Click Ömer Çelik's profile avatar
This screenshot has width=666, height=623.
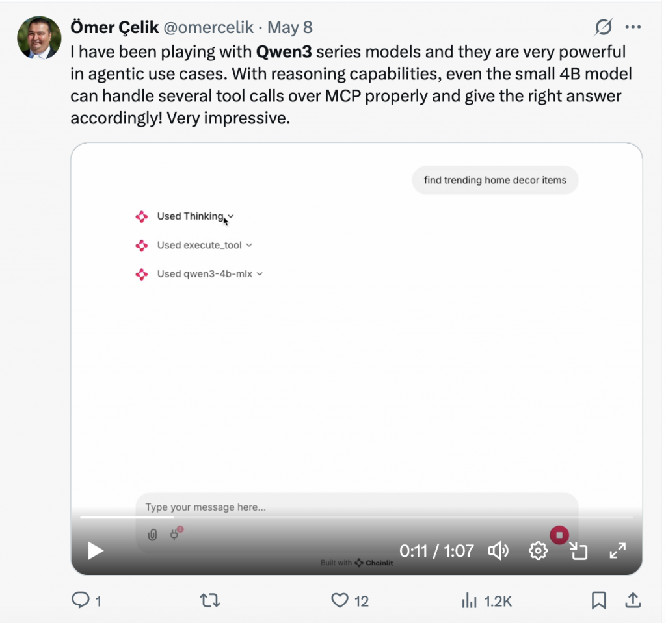(38, 38)
